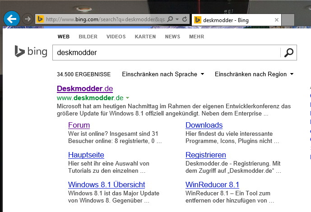The width and height of the screenshot is (311, 212).
Task: Refresh the page with reload icon
Action: click(185, 19)
